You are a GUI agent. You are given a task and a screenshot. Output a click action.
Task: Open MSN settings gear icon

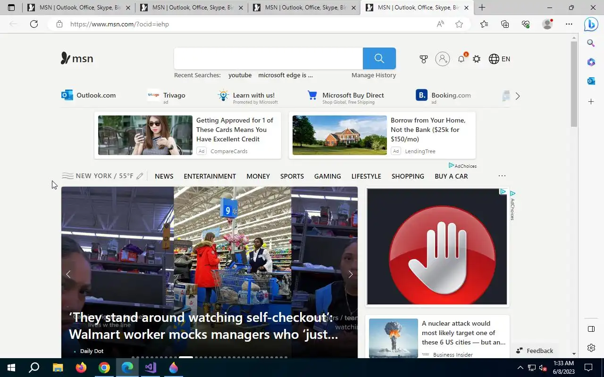(x=477, y=59)
